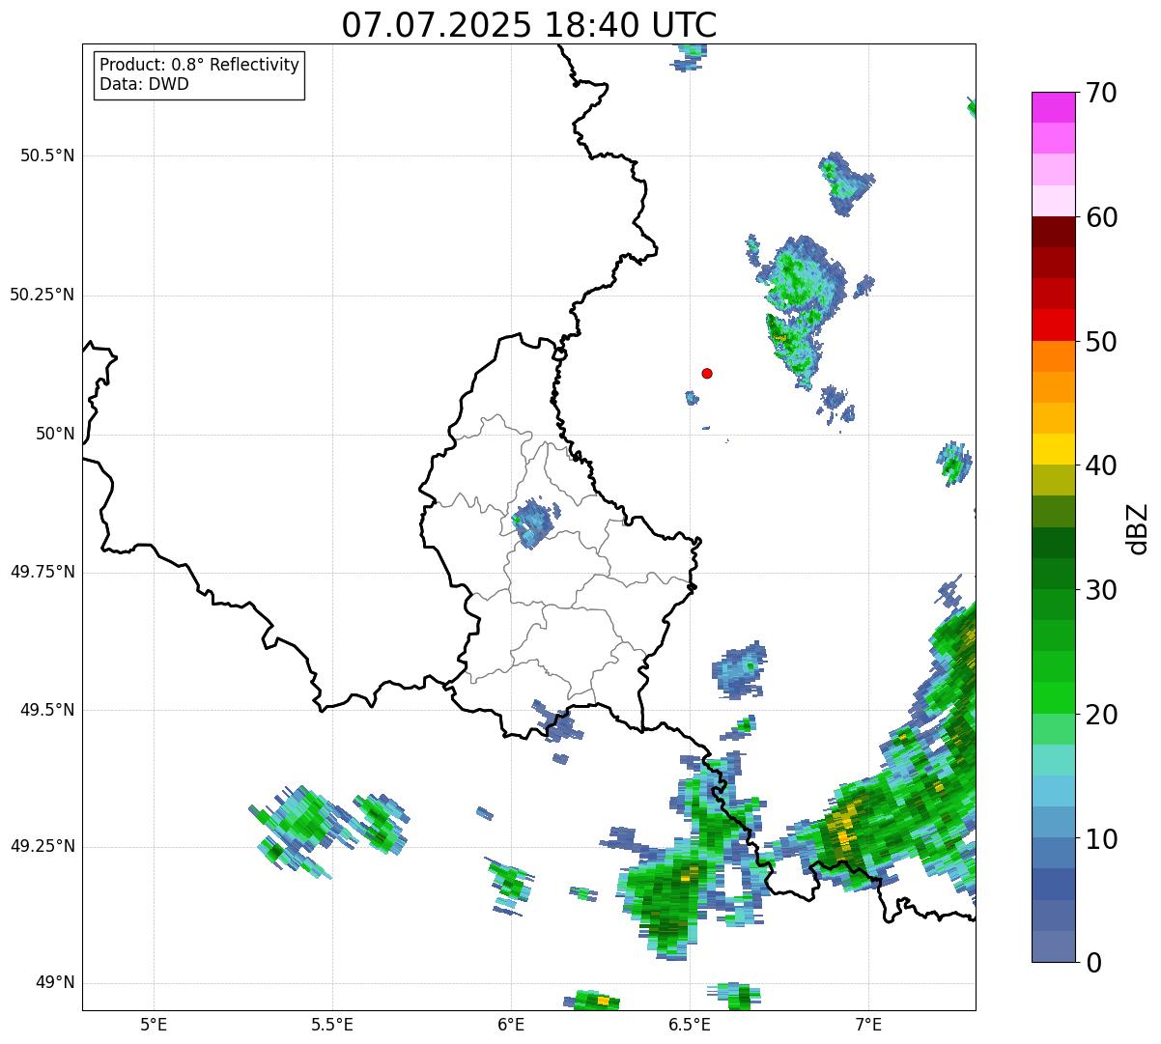The image size is (1161, 1044).
Task: Click the 6.5°E longitude label
Action: pos(690,1025)
